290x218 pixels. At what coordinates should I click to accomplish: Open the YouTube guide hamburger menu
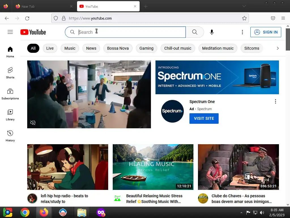10,32
